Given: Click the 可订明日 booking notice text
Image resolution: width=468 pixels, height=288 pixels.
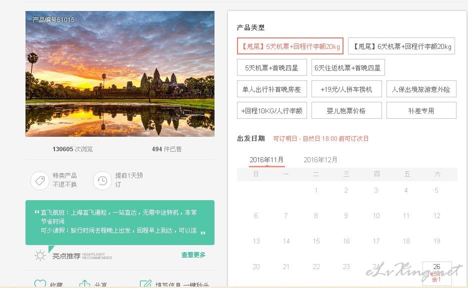Looking at the screenshot, I should point(321,138).
